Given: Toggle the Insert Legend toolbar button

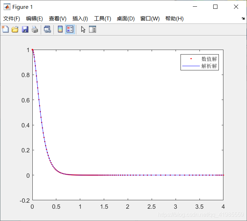Looking at the screenshot, I should [70, 29].
